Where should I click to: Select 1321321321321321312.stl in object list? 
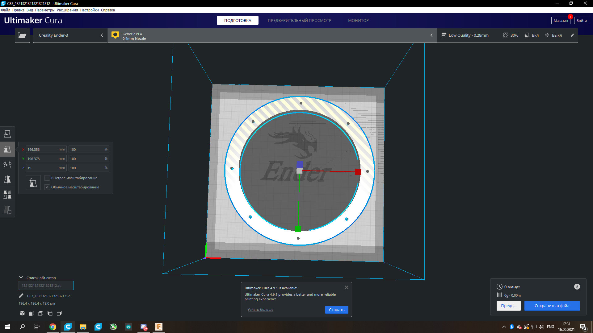tap(46, 286)
